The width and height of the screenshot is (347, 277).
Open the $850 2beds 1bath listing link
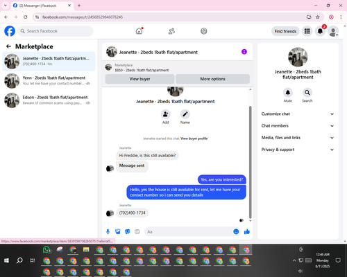point(142,70)
